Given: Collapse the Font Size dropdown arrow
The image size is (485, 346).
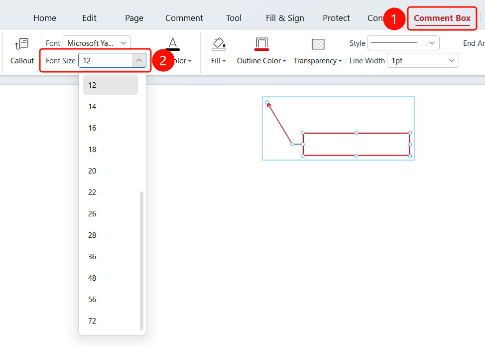Looking at the screenshot, I should [139, 60].
